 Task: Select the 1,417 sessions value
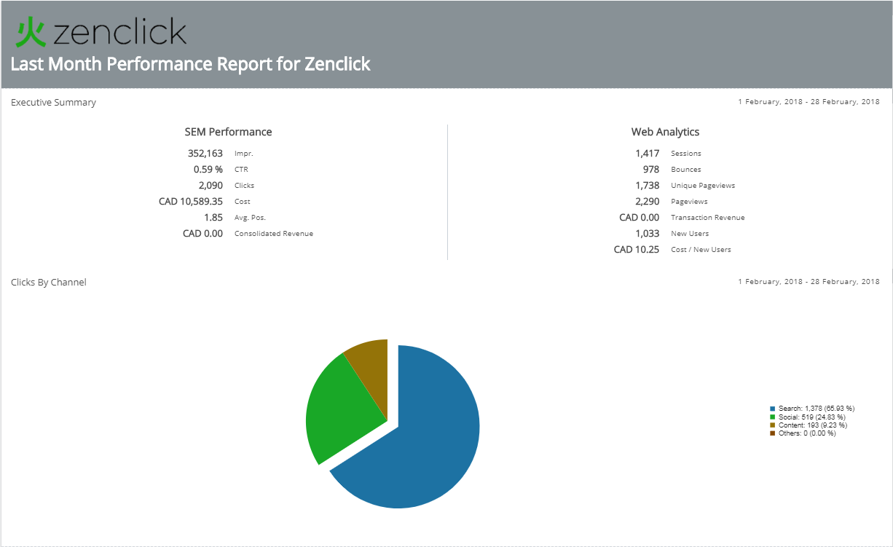(x=648, y=154)
